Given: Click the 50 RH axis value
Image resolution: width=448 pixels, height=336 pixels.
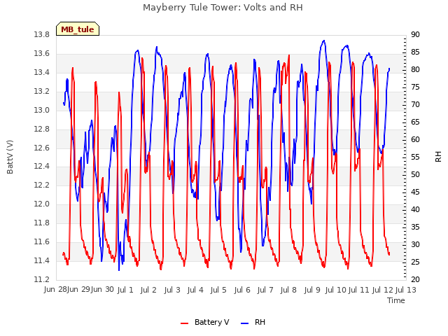Looking at the screenshot, I should (x=415, y=174).
